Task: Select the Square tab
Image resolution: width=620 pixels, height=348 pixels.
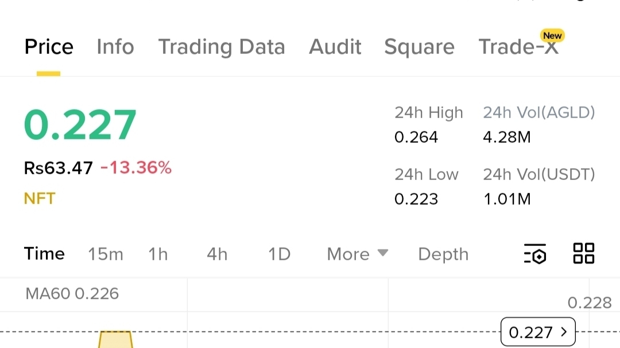Action: tap(419, 46)
